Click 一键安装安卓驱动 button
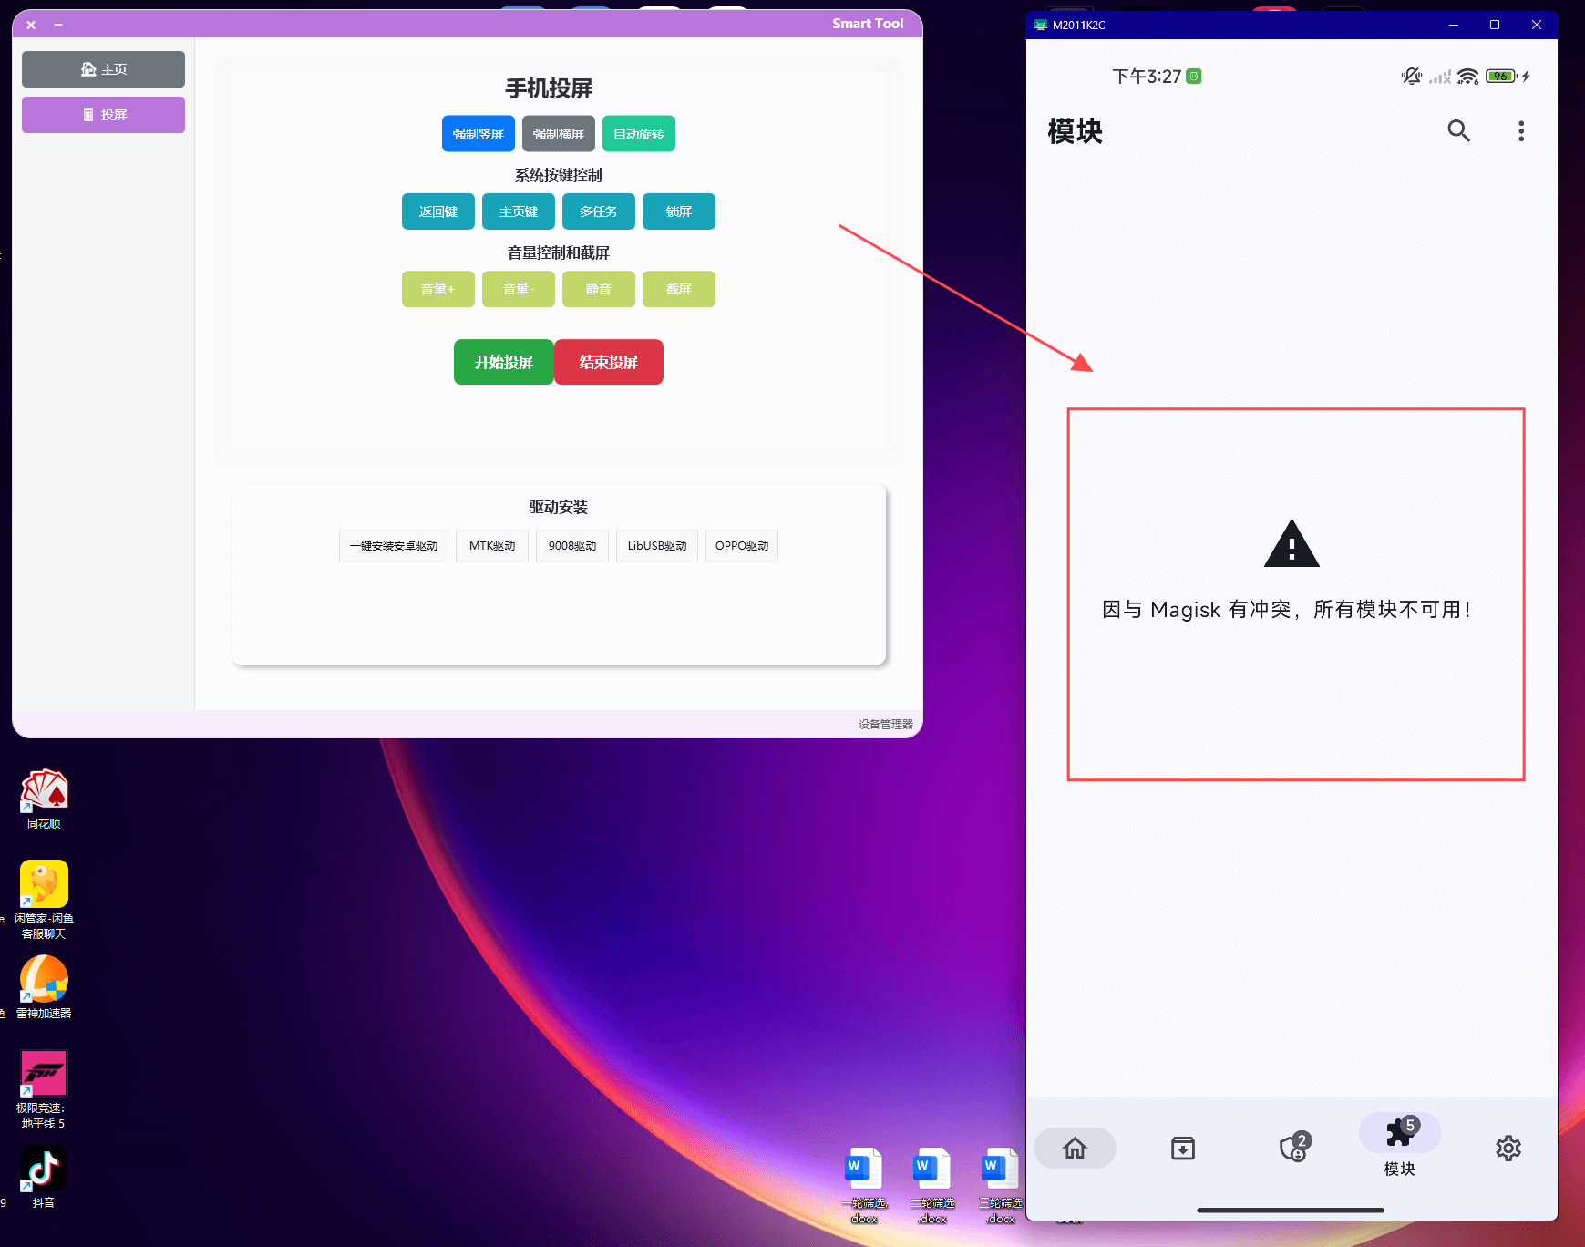Viewport: 1585px width, 1247px height. 394,546
